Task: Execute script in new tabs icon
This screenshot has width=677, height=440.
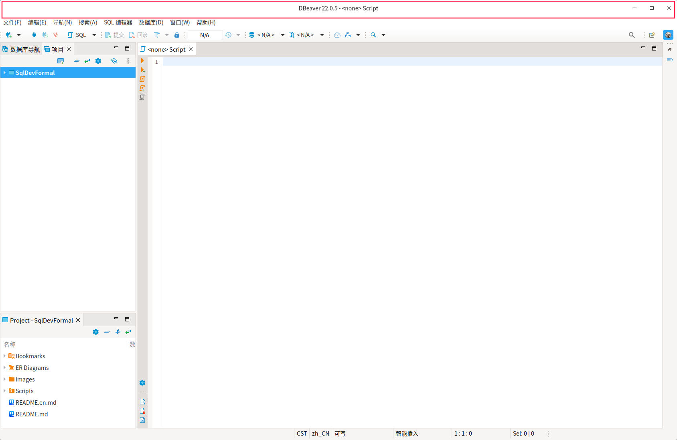Action: (142, 88)
